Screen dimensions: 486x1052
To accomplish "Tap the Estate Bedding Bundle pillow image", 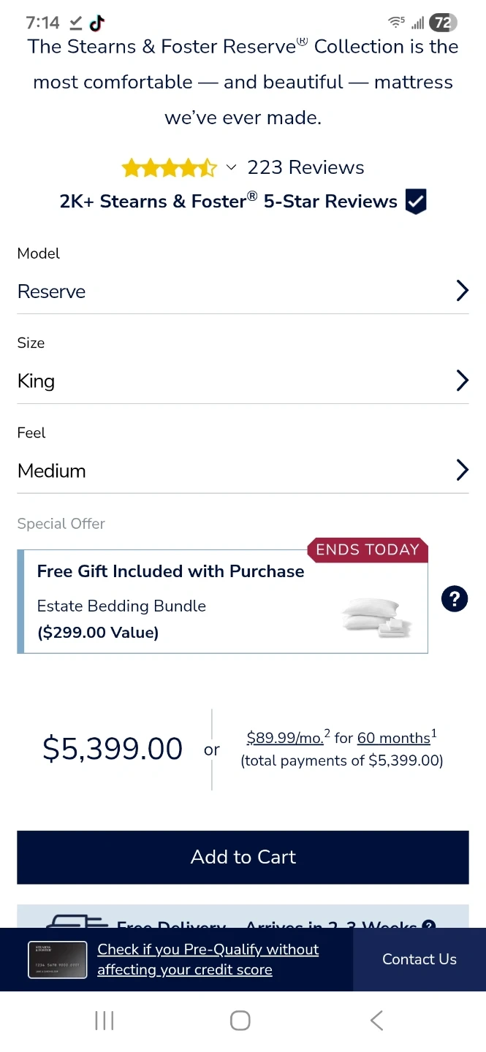I will (376, 618).
